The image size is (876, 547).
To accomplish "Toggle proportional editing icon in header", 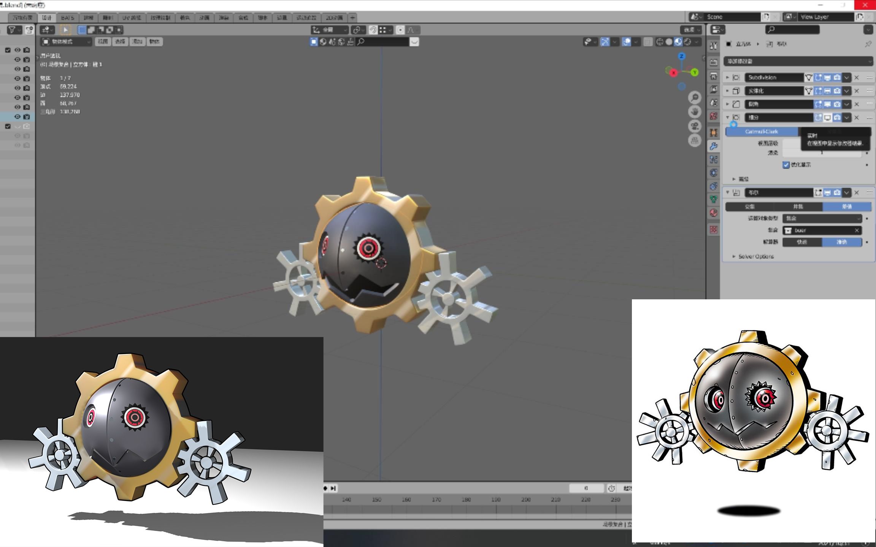I will [400, 30].
